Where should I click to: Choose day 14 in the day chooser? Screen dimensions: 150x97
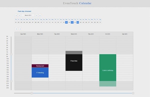point(52,22)
